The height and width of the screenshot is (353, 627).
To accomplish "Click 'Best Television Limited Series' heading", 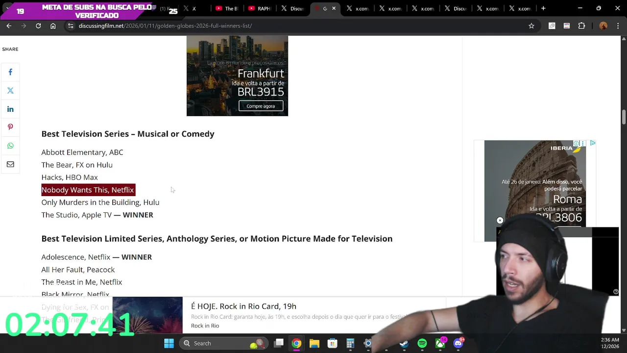I will click(x=217, y=239).
